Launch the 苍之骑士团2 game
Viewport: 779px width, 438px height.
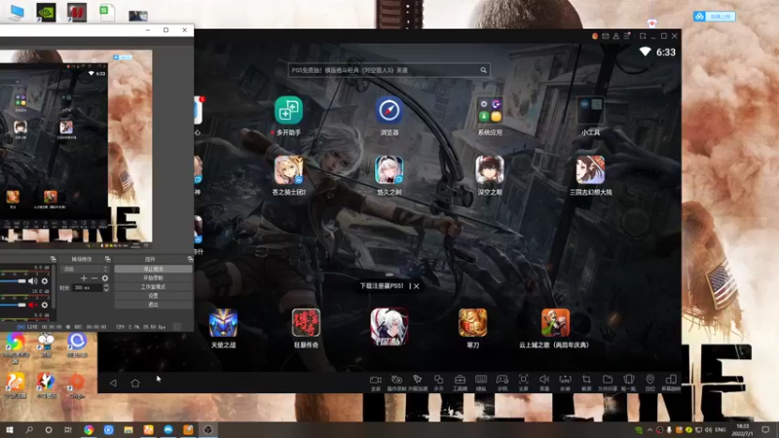click(288, 169)
